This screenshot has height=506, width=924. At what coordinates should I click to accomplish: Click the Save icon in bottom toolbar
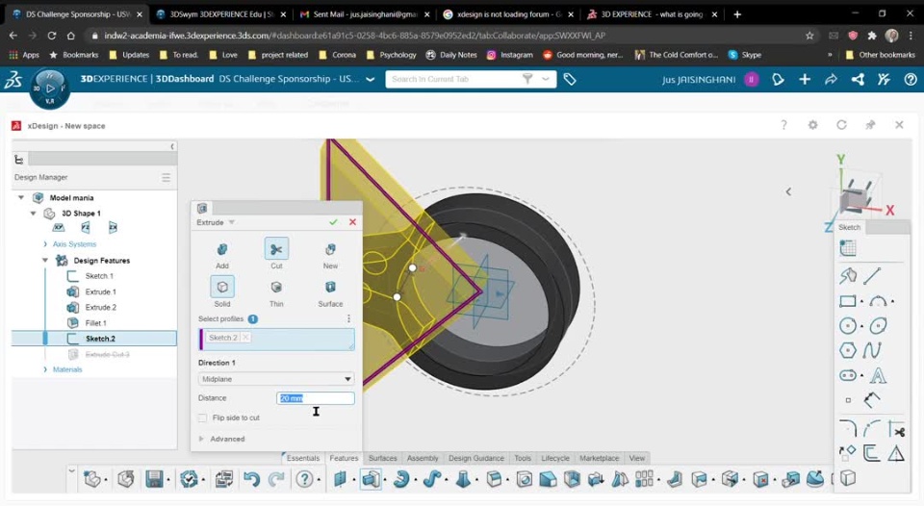[154, 479]
